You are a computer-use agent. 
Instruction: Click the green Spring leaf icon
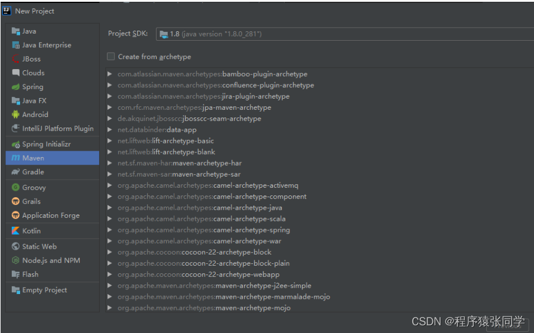coord(16,87)
